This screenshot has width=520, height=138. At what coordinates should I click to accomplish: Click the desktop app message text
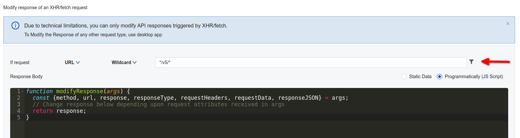(x=93, y=35)
